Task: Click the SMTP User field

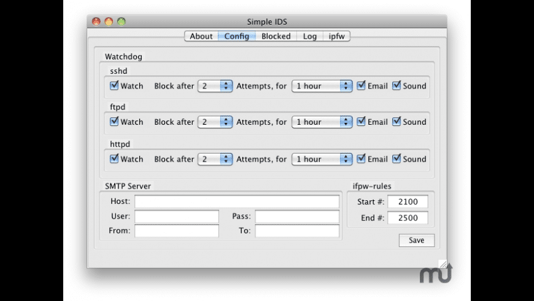Action: [176, 216]
